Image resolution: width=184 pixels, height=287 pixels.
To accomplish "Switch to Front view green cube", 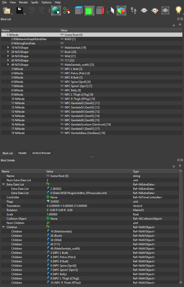I will coord(90,10).
